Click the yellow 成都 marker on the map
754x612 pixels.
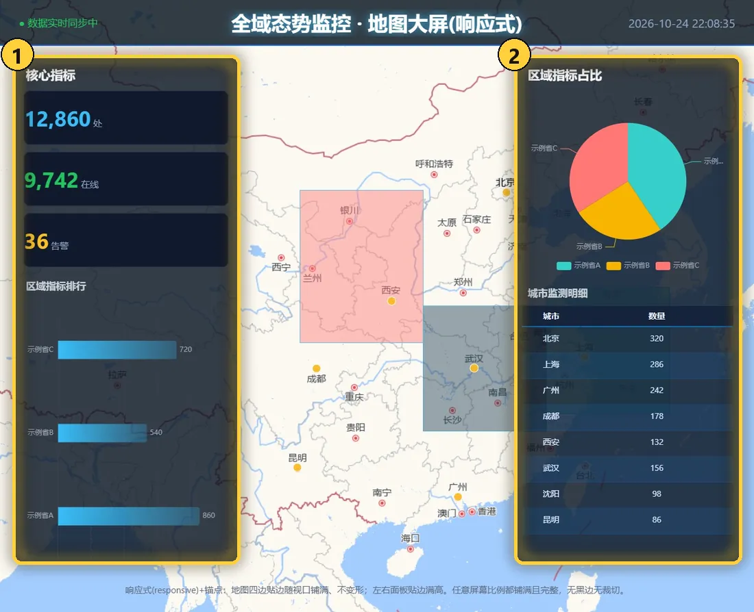(317, 368)
